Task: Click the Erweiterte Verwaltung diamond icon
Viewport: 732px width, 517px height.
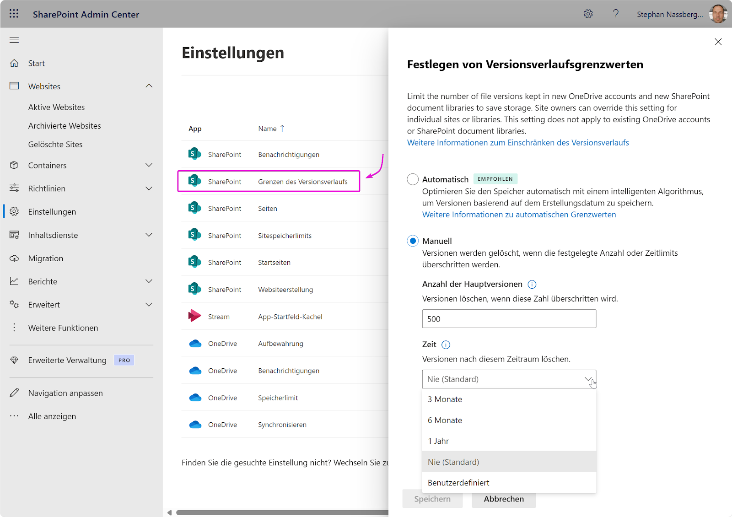Action: 14,360
